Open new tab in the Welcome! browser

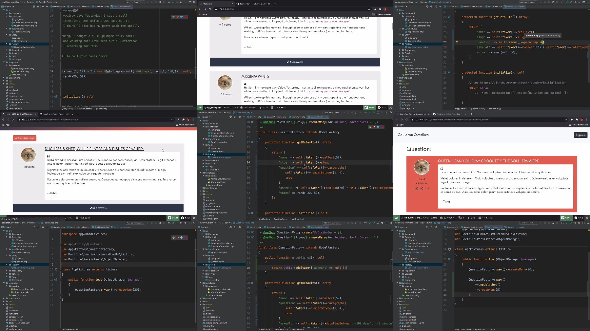tap(275, 4)
